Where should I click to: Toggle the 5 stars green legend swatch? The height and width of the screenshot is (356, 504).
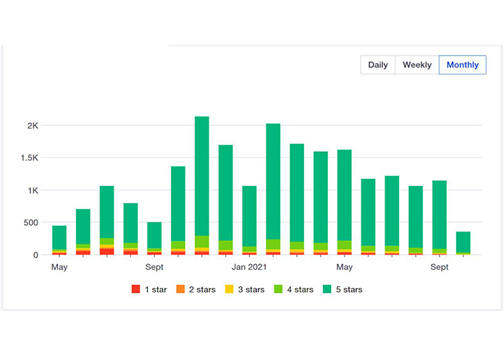[x=327, y=289]
